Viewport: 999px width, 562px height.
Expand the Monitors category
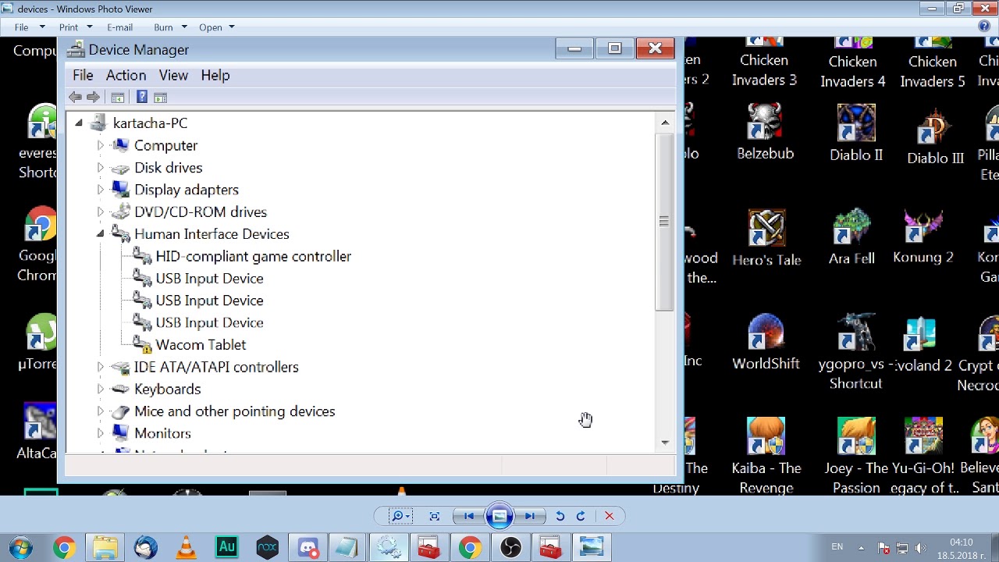pyautogui.click(x=100, y=433)
